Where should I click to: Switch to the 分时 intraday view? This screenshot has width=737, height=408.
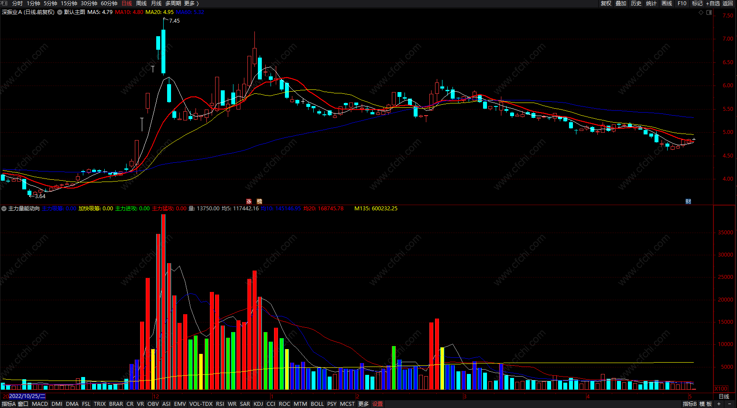[17, 3]
